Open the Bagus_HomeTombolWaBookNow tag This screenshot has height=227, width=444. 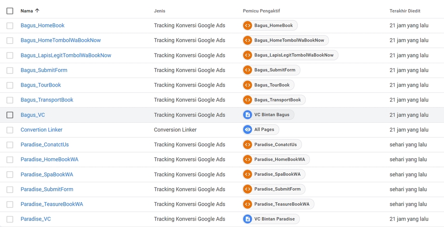click(61, 41)
